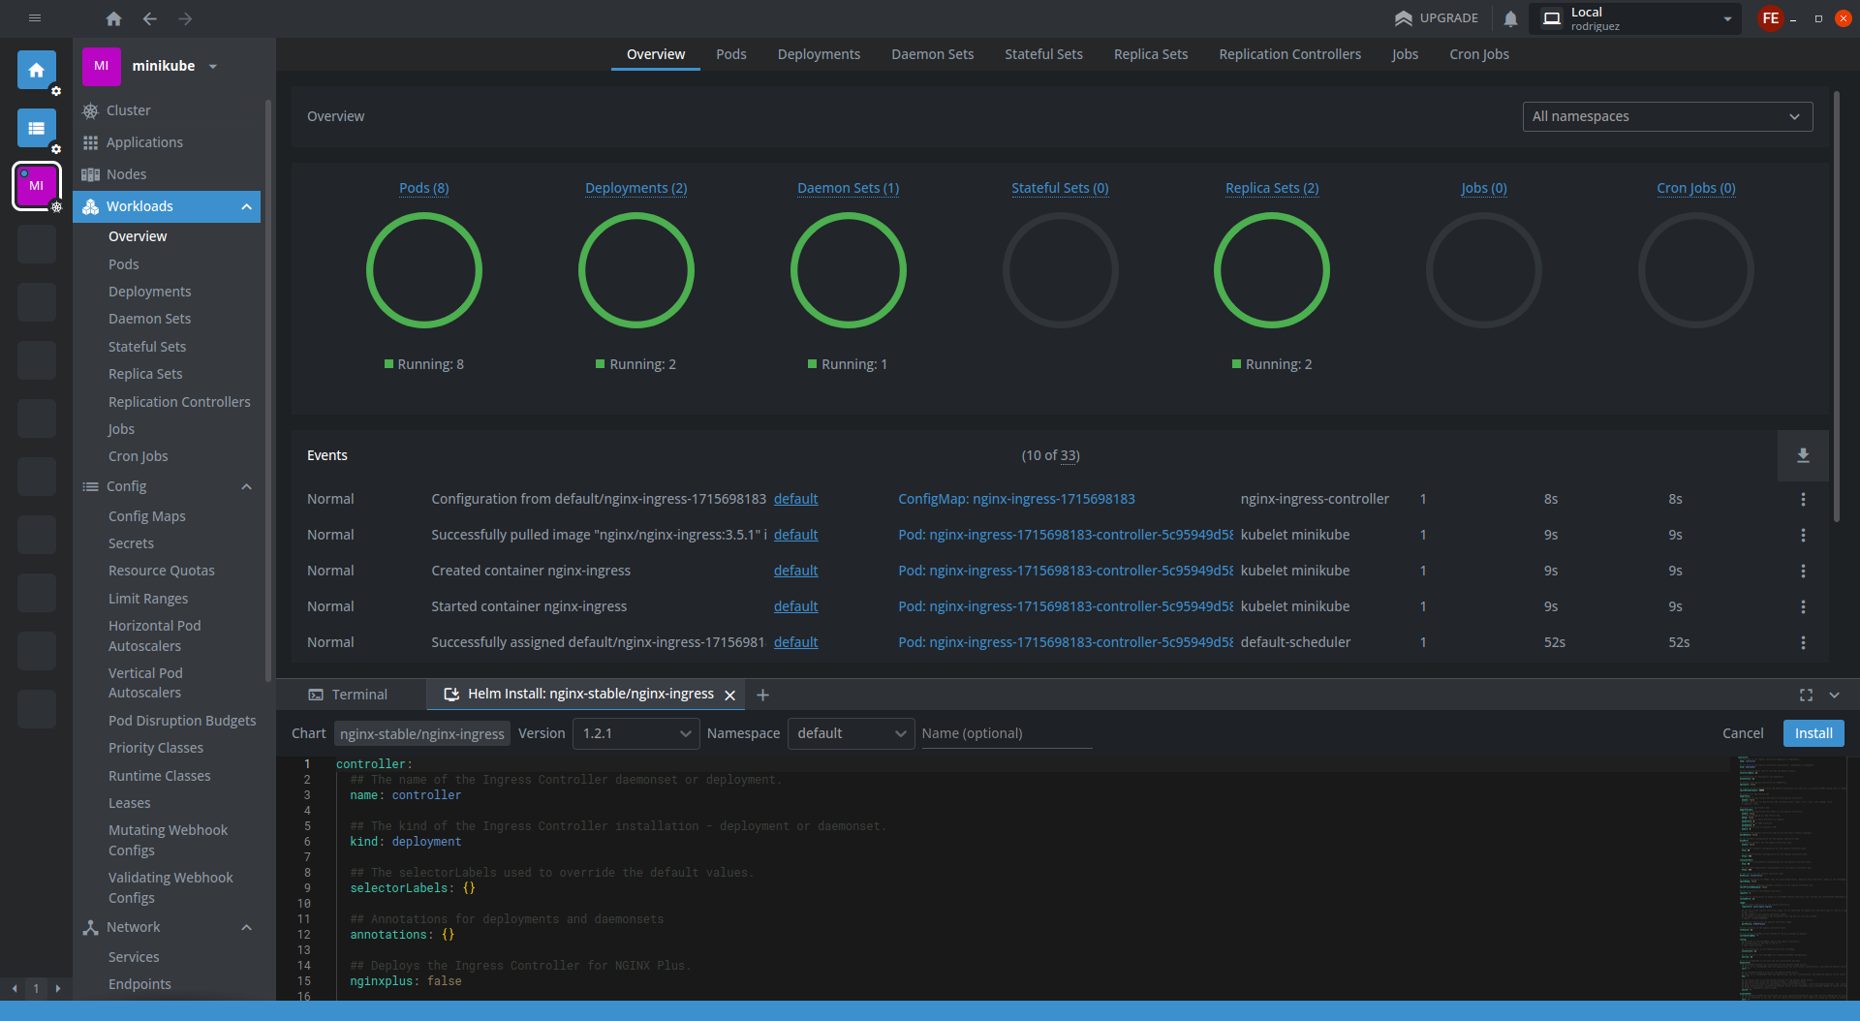Open the default namespace link in Started container row
The height and width of the screenshot is (1021, 1860).
coord(795,606)
